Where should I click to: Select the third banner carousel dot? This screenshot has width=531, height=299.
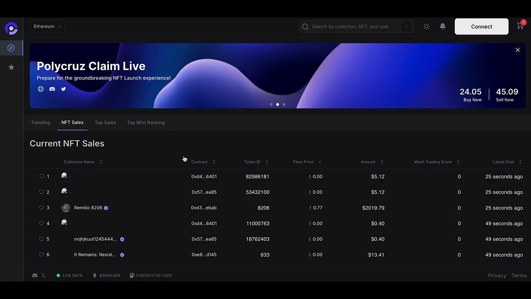tap(284, 105)
